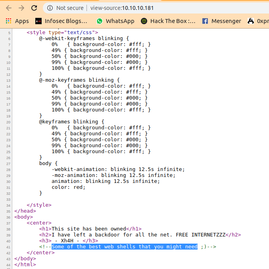Click the Not secure label text
The height and width of the screenshot is (269, 269).
70,8
